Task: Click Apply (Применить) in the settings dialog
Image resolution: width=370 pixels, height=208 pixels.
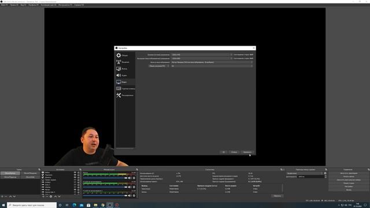Action: pos(247,152)
